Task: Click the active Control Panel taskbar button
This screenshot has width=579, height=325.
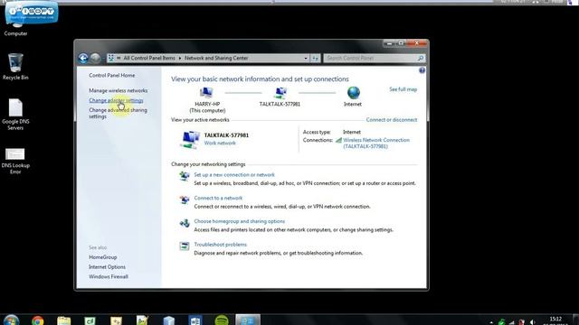Action: pyautogui.click(x=248, y=320)
